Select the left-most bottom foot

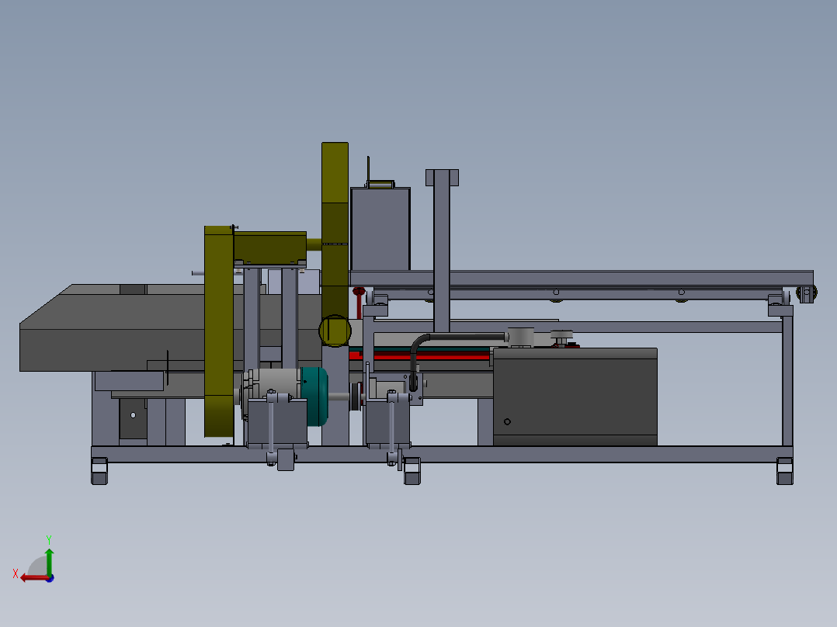point(99,471)
